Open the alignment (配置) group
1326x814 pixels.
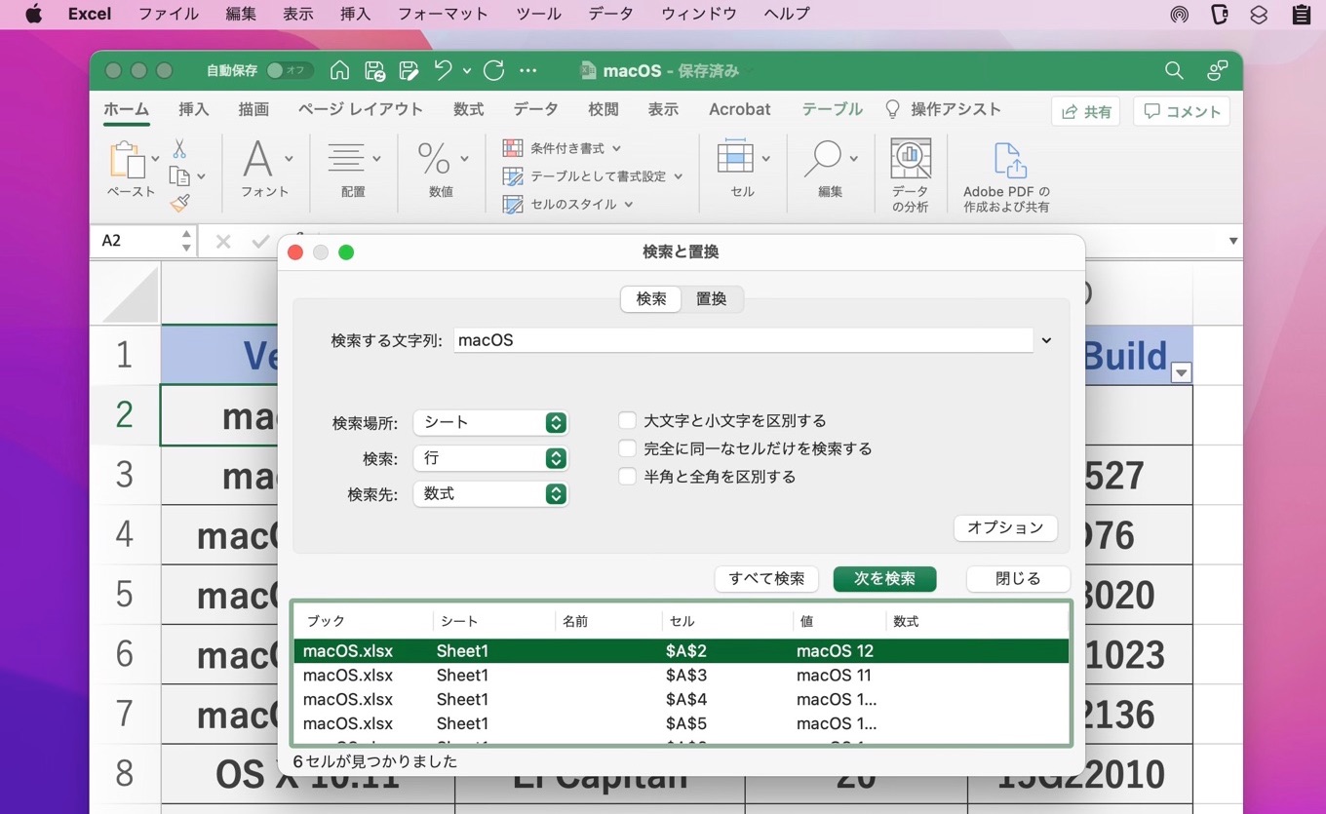(346, 158)
